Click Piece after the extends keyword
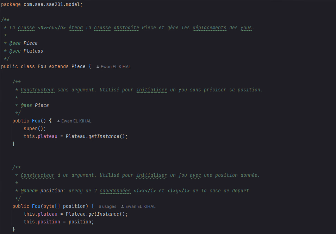336x234 pixels. tap(79, 66)
